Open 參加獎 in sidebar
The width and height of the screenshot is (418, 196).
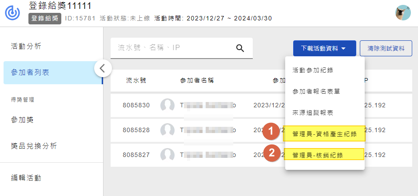22,120
